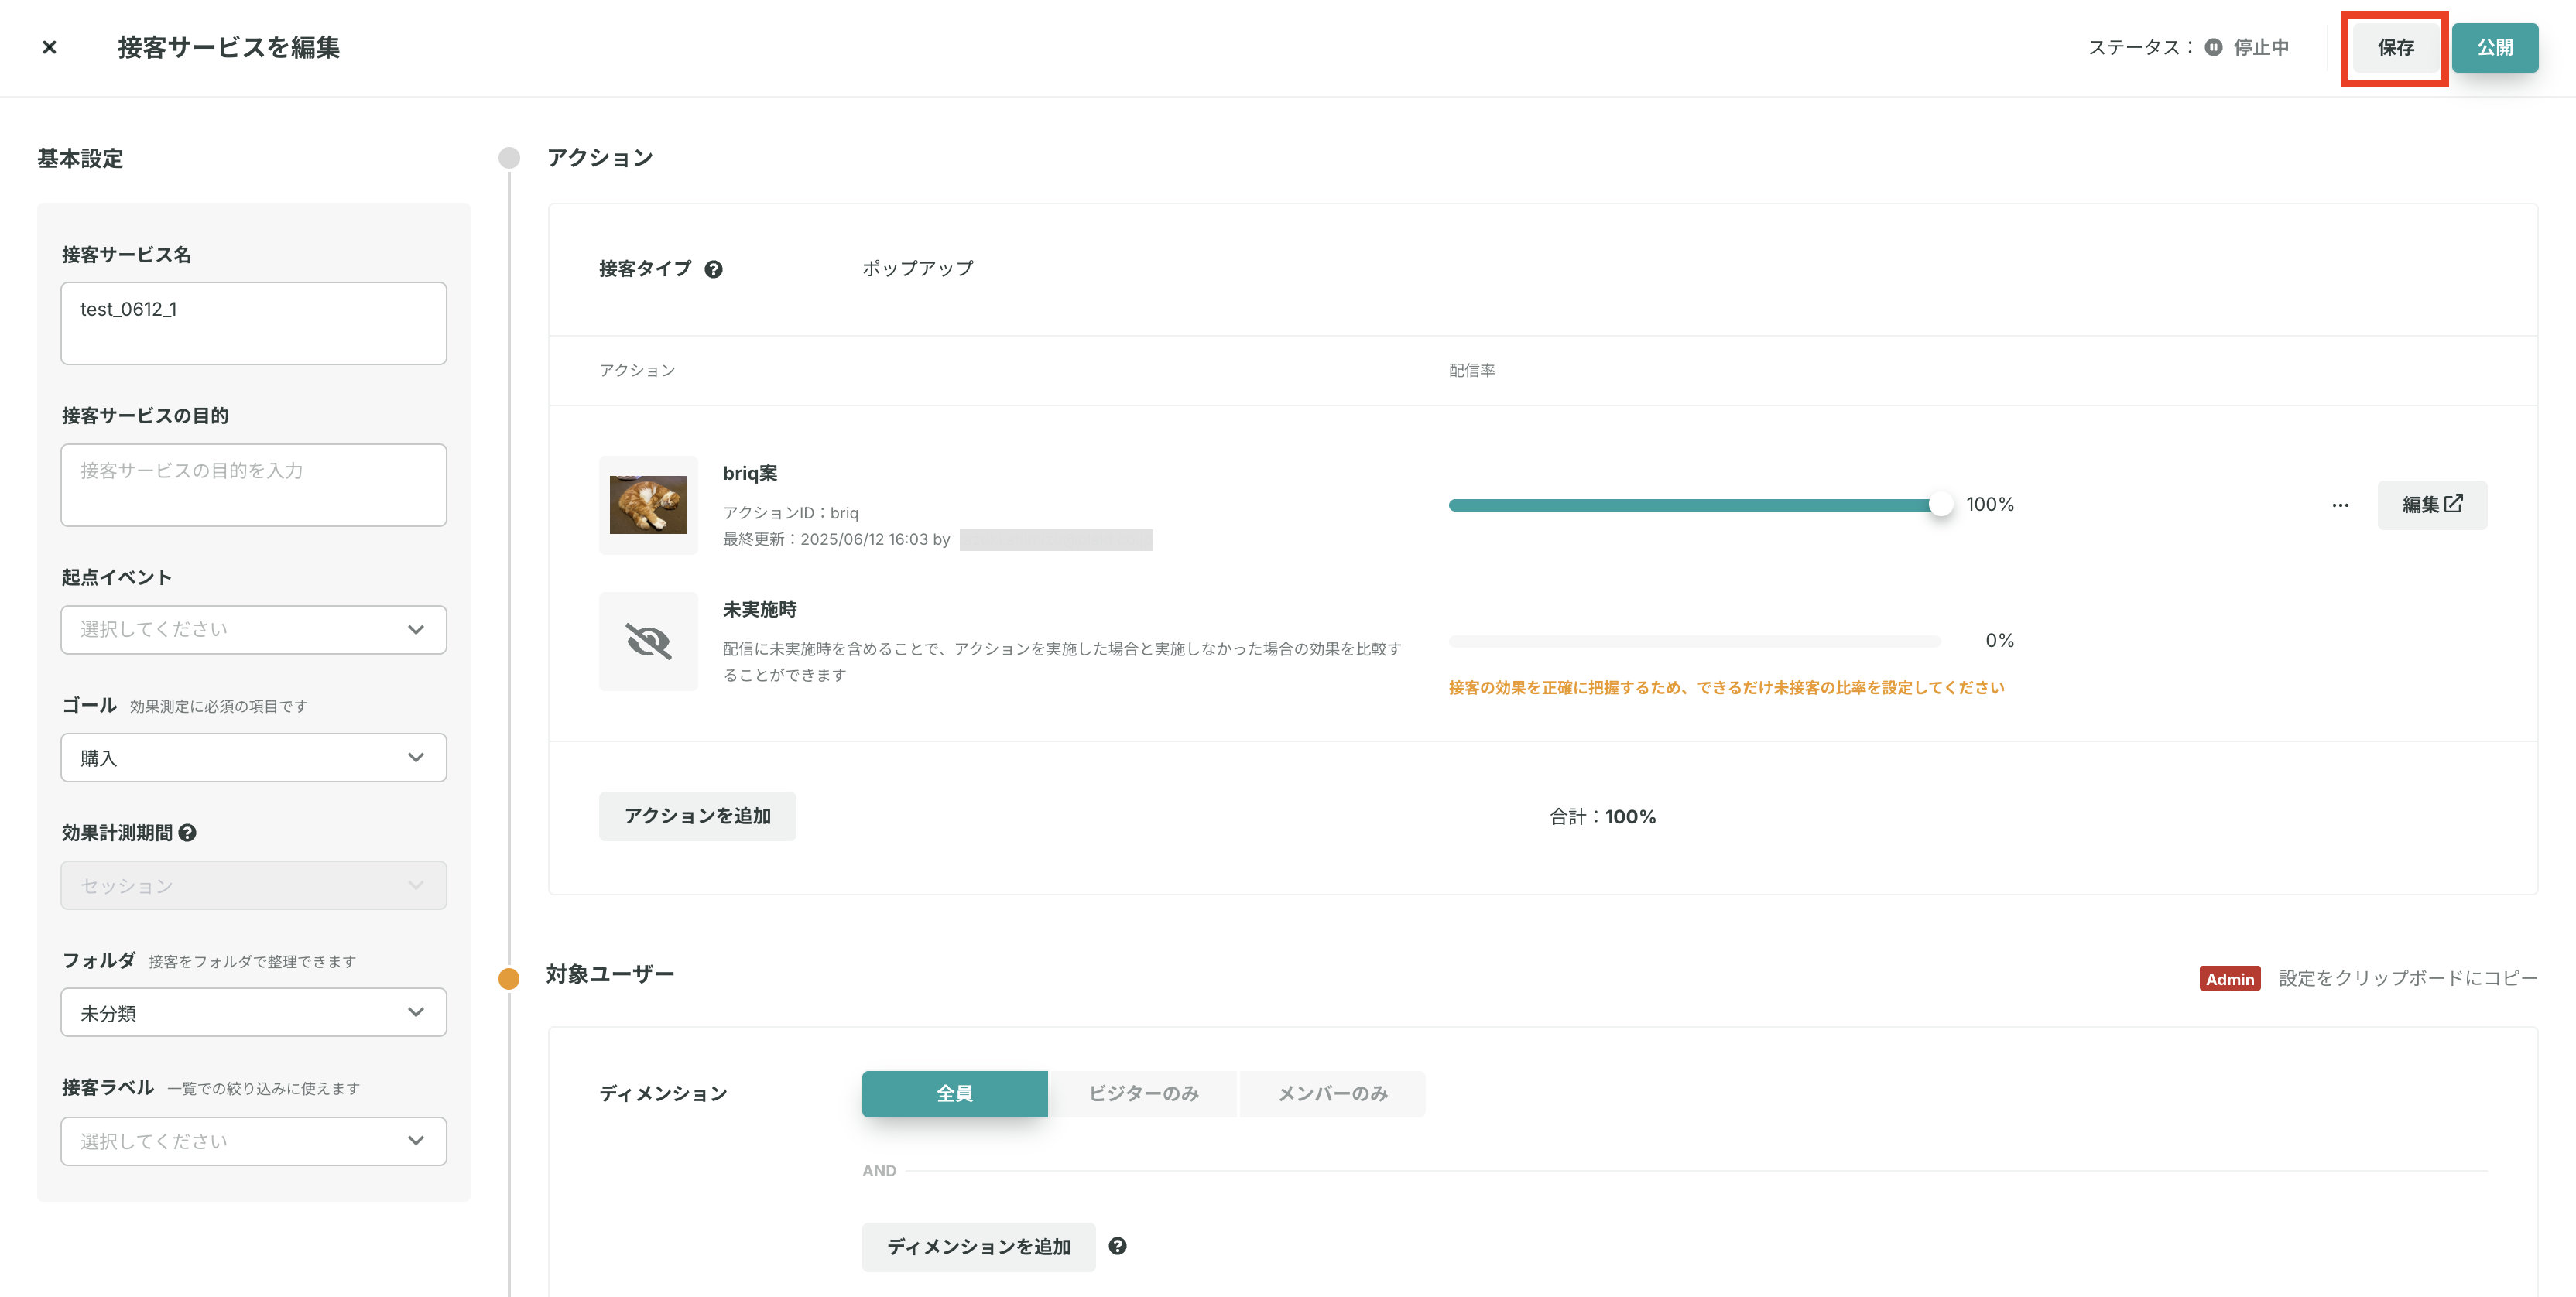
Task: Click the gray アクション step marker
Action: [509, 158]
